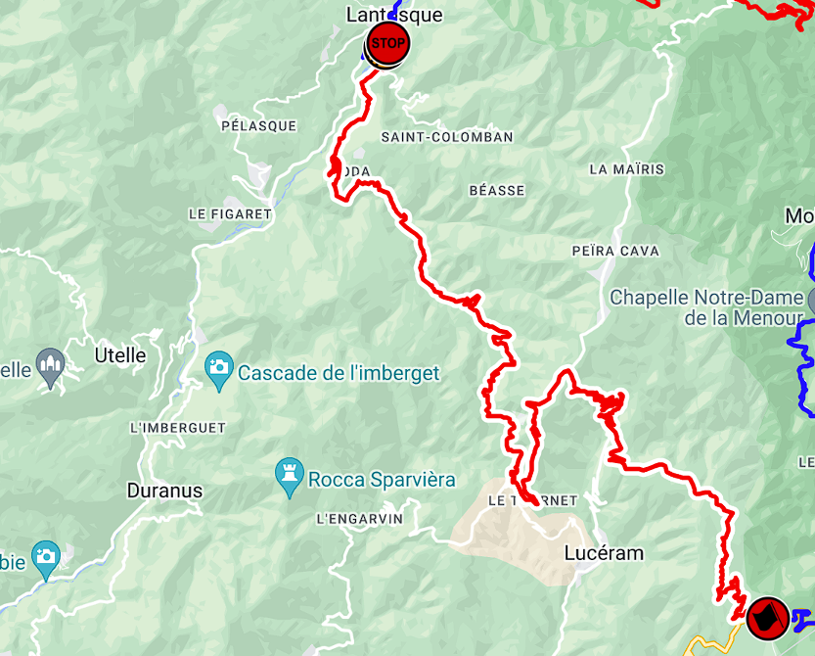Click the Lucéram town label
Image resolution: width=815 pixels, height=656 pixels.
[x=604, y=553]
